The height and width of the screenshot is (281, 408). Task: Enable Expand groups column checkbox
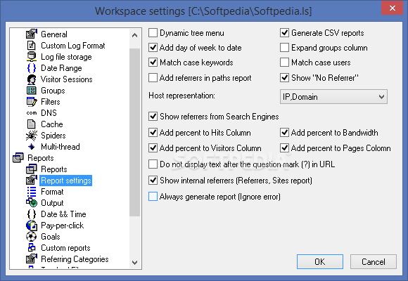tap(284, 48)
